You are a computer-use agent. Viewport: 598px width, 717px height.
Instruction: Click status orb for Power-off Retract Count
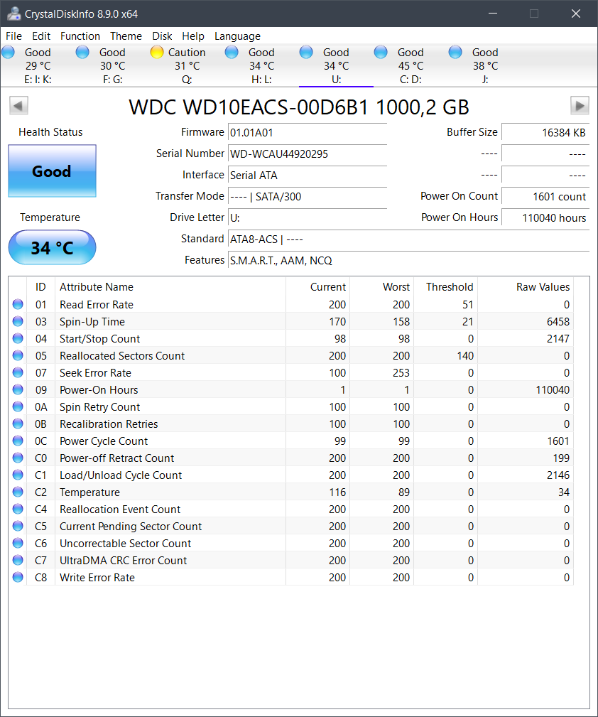pos(18,458)
